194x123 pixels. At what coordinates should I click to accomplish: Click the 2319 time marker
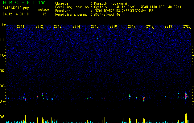click(168, 26)
